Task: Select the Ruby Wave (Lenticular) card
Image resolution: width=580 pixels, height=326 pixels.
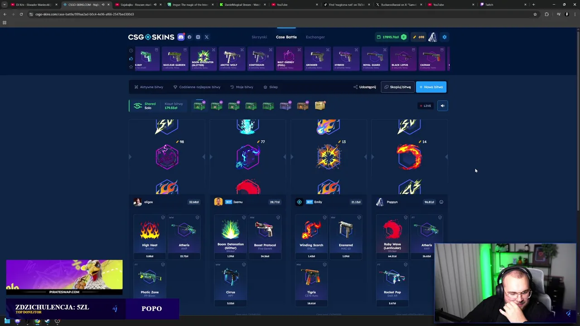Action: (x=392, y=236)
